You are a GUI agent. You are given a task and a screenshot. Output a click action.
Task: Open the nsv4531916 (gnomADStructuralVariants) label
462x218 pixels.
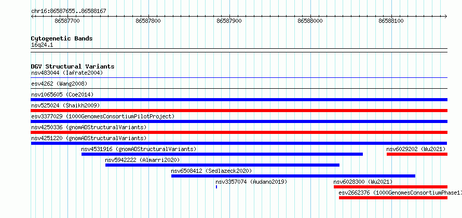click(x=139, y=149)
